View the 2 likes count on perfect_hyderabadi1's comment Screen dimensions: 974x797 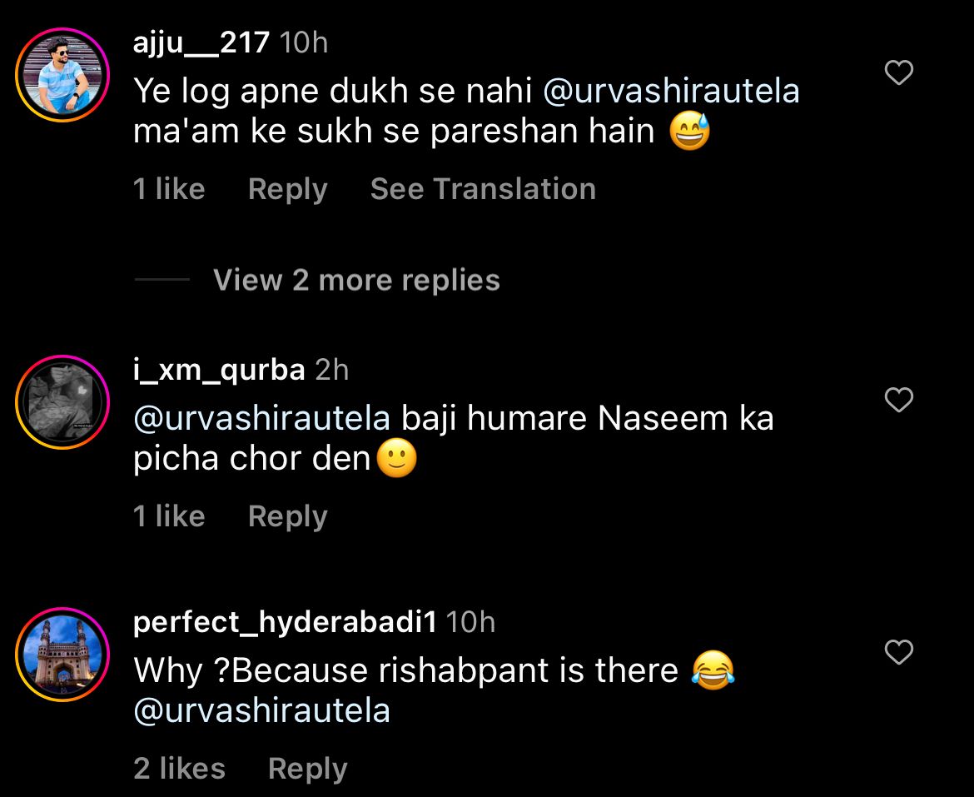pyautogui.click(x=179, y=768)
